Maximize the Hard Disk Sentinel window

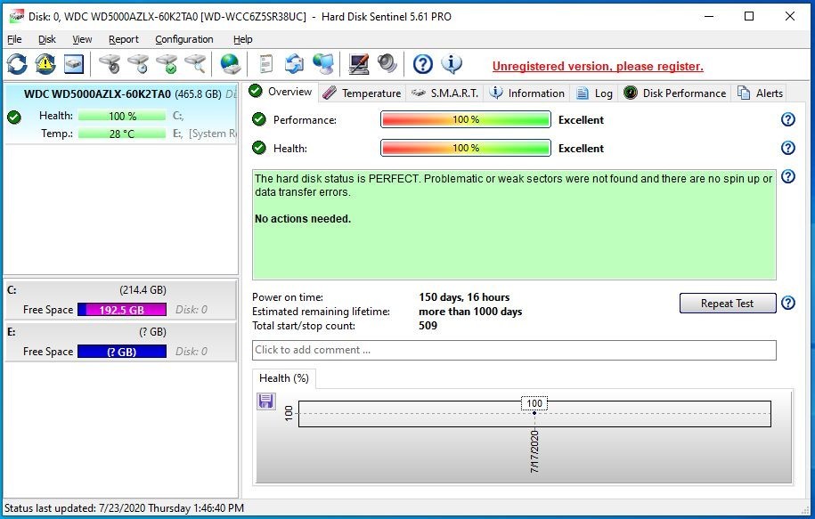[x=749, y=16]
